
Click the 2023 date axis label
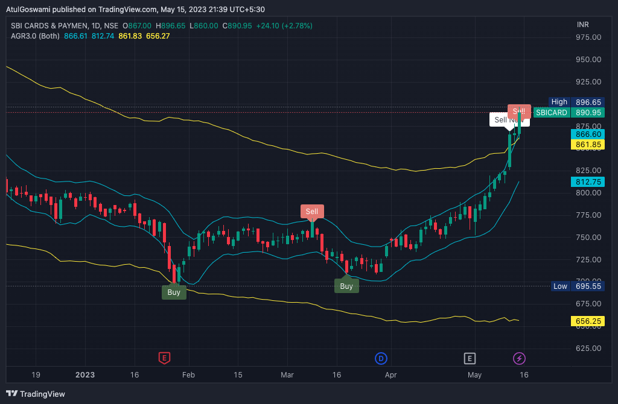pos(85,375)
